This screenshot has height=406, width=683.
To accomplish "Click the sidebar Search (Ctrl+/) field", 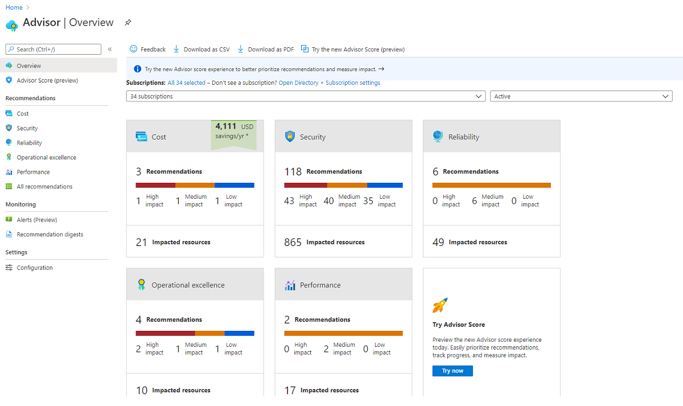I will 54,50.
